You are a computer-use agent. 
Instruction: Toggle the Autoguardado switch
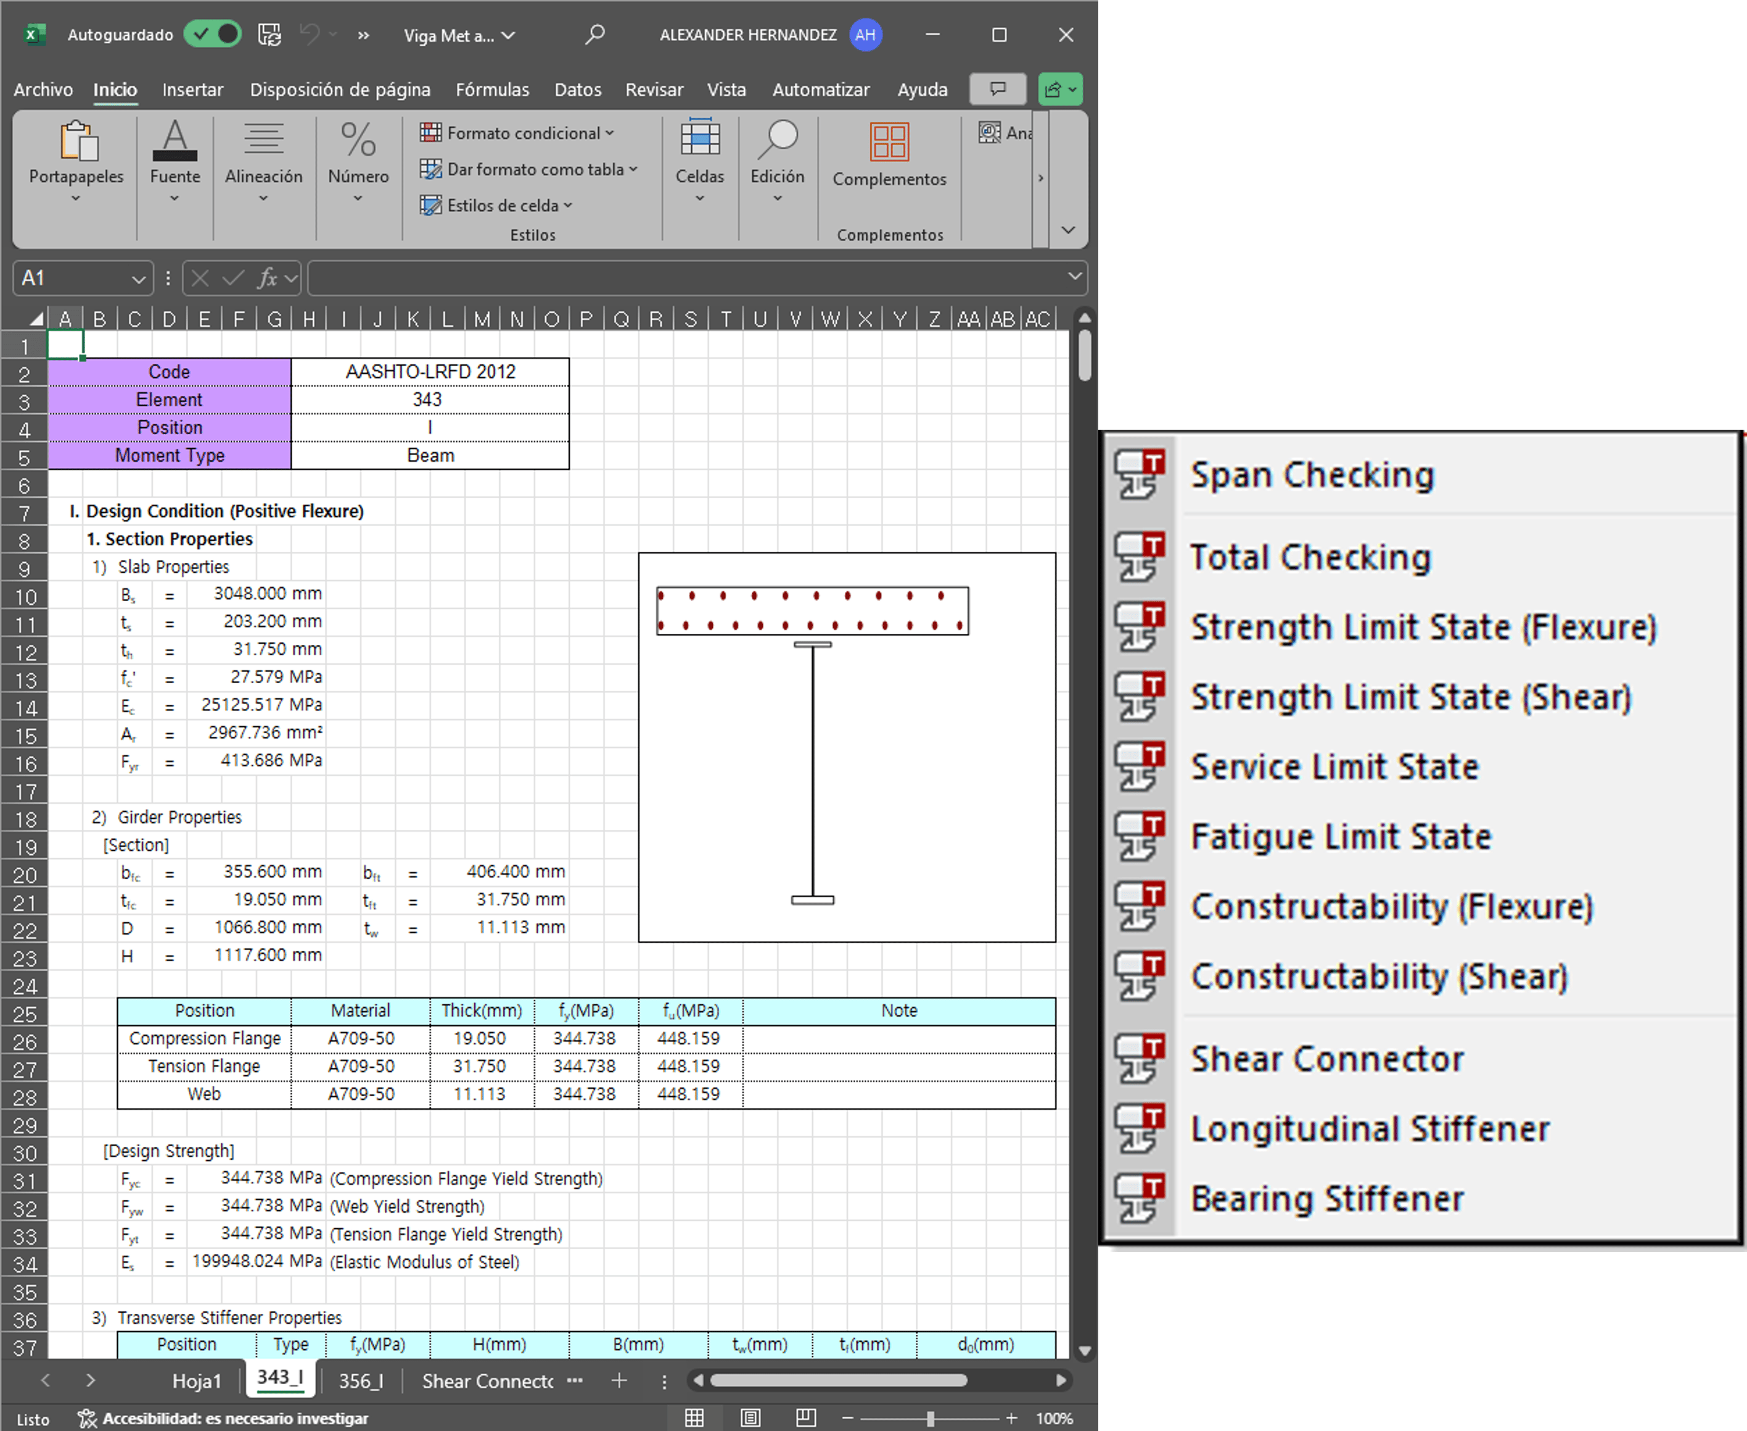pos(213,35)
